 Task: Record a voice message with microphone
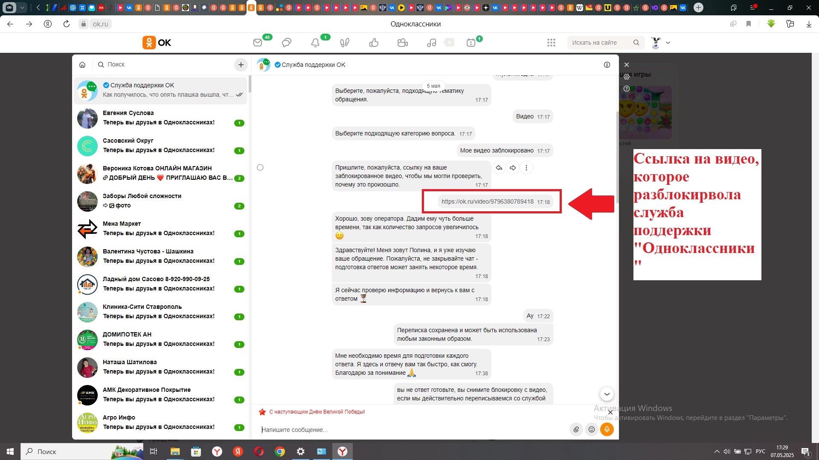[x=607, y=429]
